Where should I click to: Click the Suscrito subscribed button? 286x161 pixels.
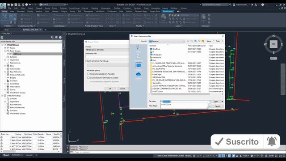[237, 141]
